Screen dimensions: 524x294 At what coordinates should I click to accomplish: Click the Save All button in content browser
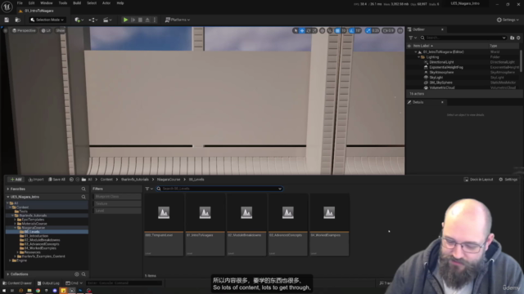(x=56, y=180)
